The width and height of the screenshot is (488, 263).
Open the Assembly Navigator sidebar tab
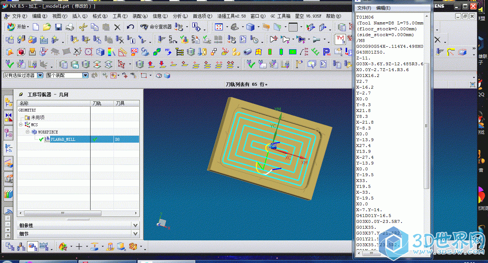(x=8, y=103)
